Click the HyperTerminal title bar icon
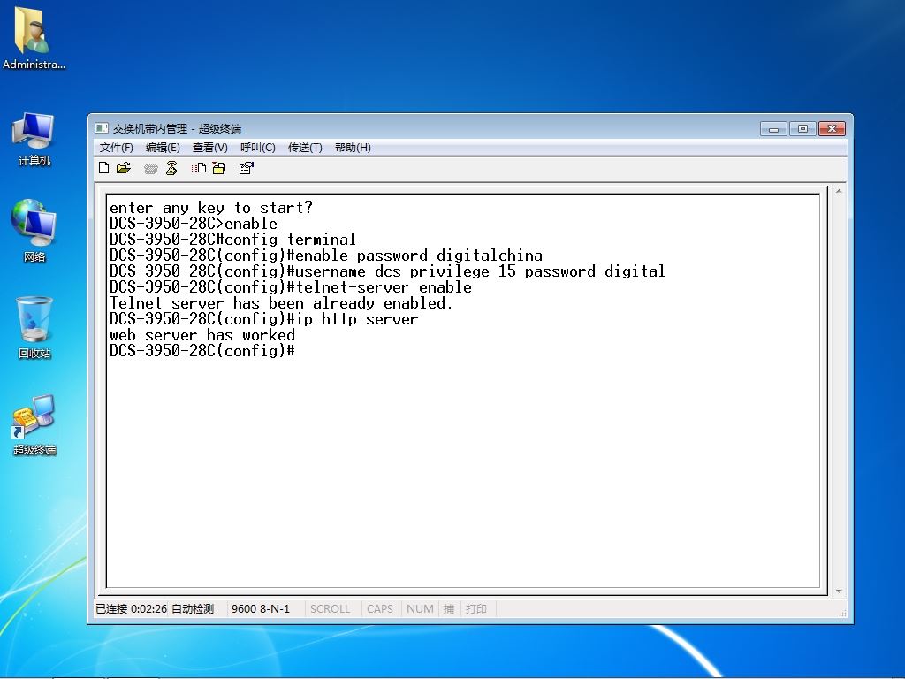The image size is (905, 679). pos(102,128)
